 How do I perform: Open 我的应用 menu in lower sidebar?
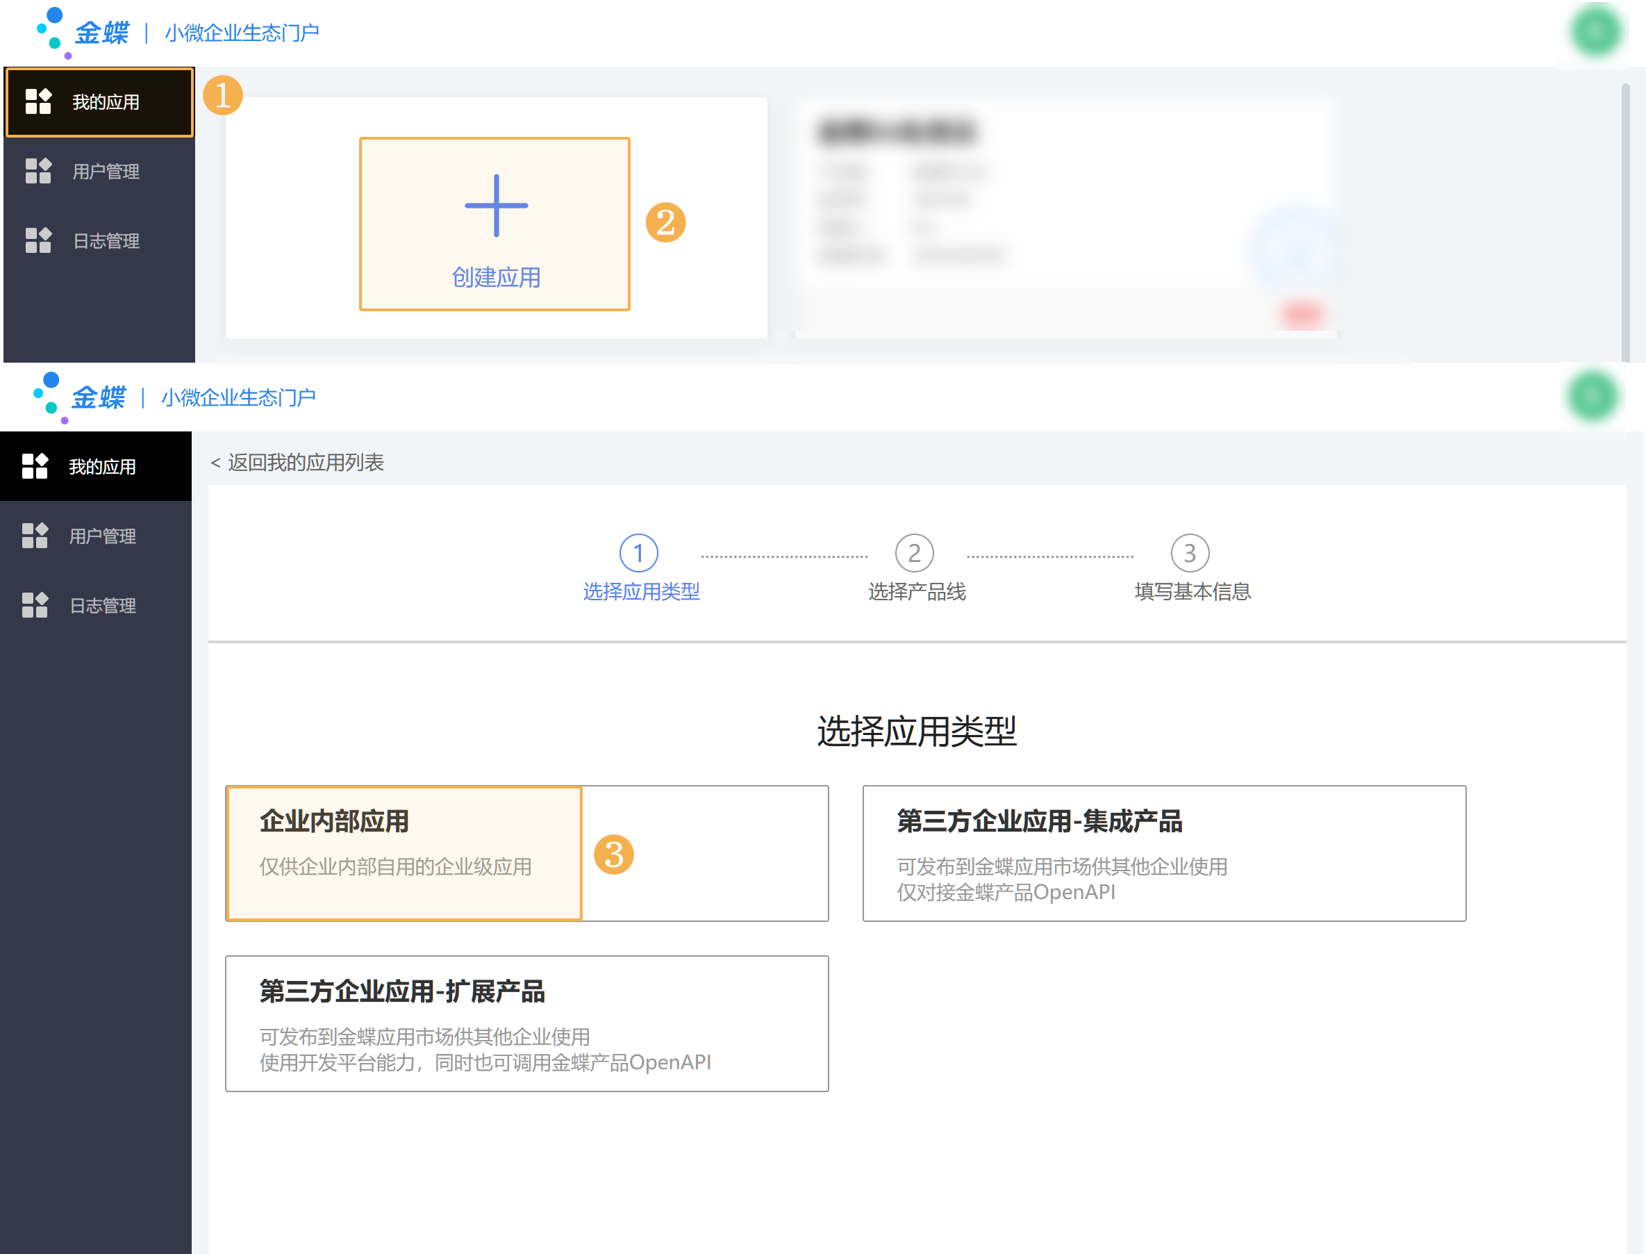click(102, 467)
